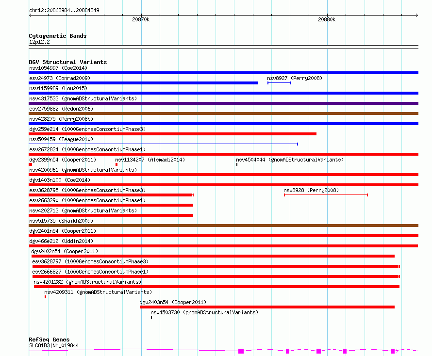432x356 pixels.
Task: Open nsv4201282 (gnomADStructuralVariants) label
Action: [87, 282]
